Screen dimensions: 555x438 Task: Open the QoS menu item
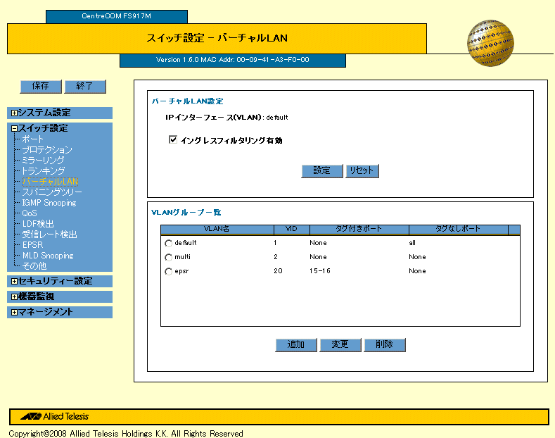point(30,213)
